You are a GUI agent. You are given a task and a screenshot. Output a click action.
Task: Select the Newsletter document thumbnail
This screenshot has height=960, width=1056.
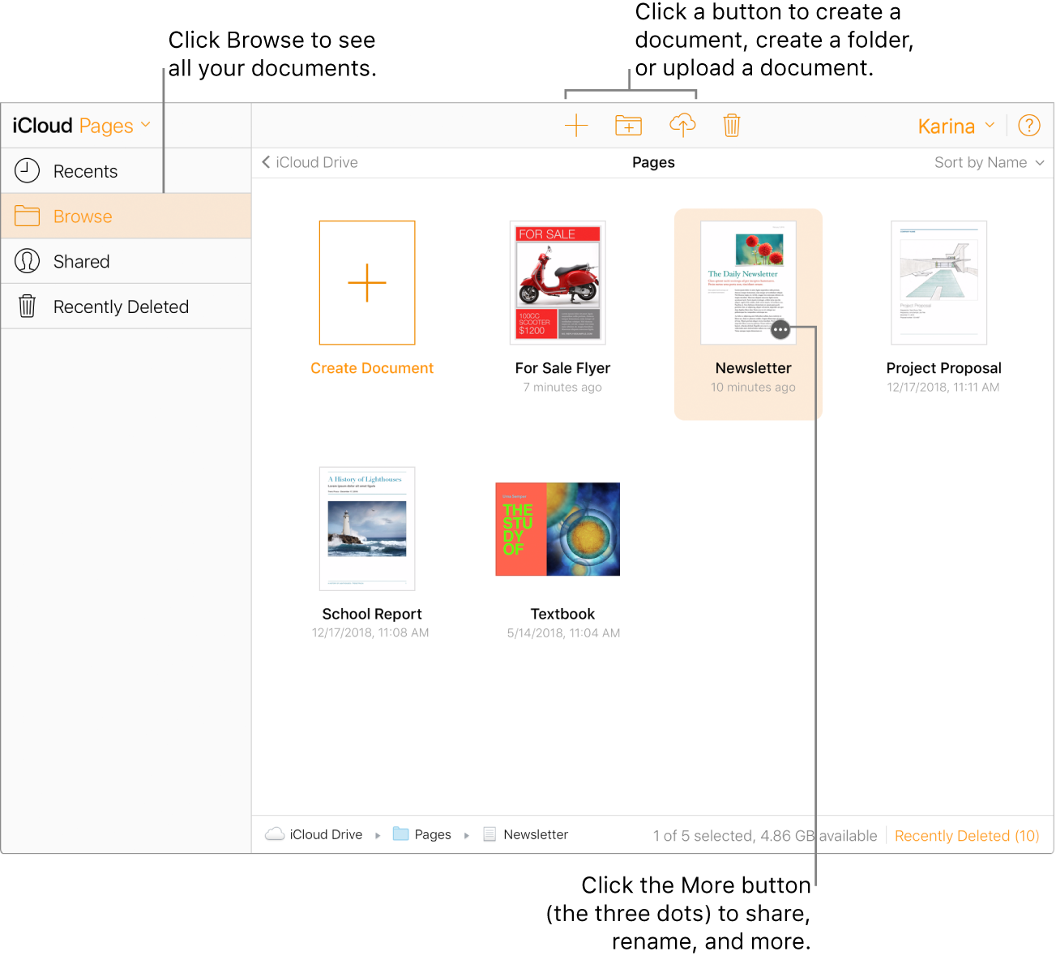(748, 283)
